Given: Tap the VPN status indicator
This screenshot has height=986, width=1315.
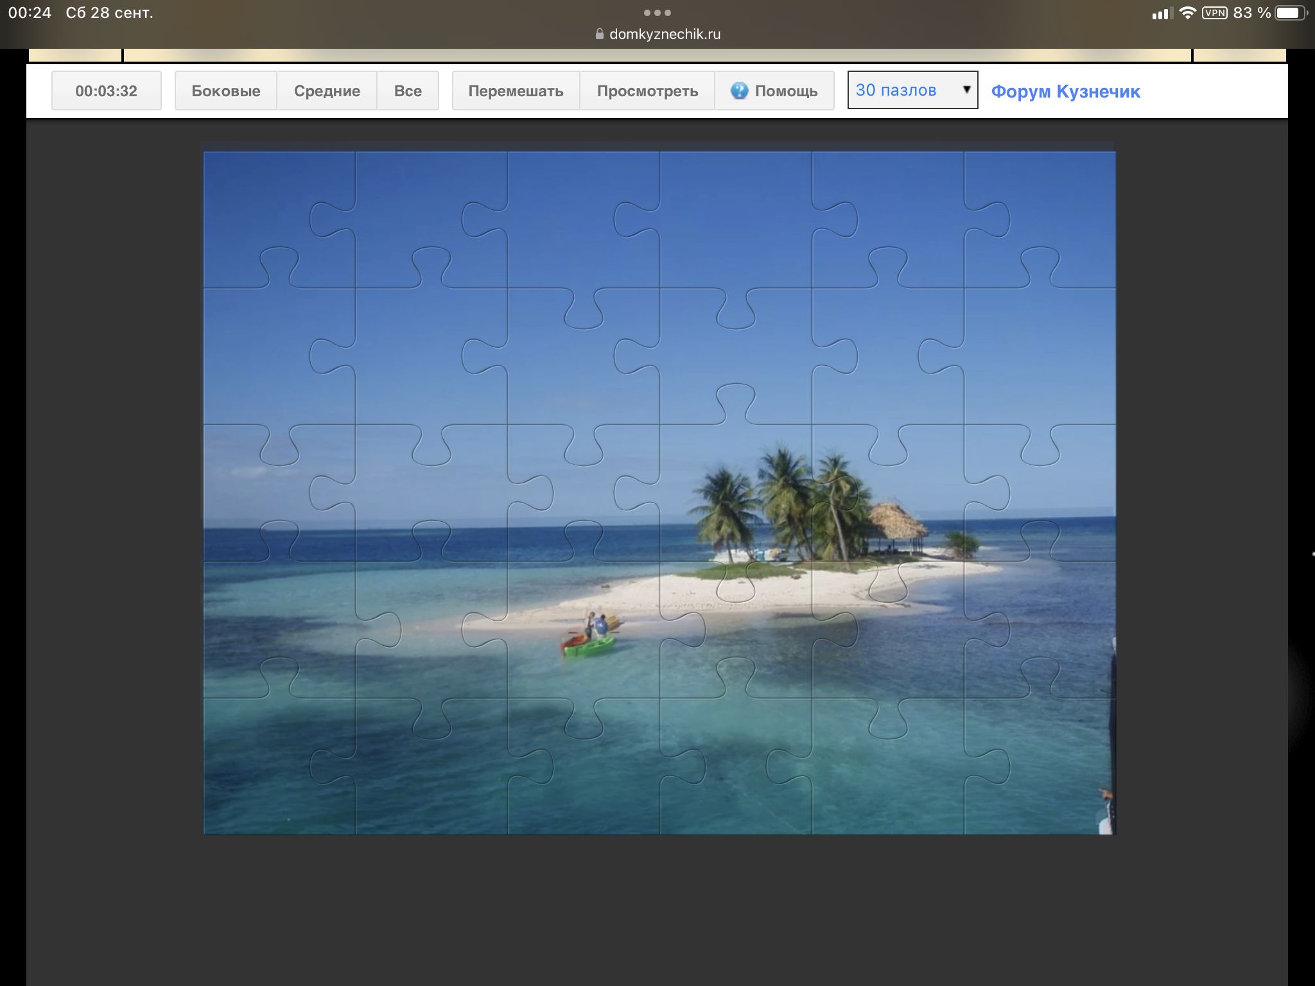Looking at the screenshot, I should (1214, 13).
